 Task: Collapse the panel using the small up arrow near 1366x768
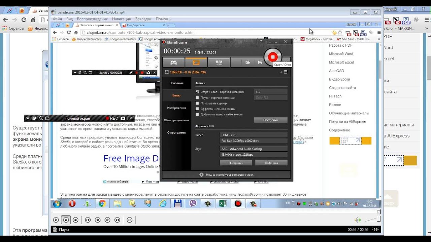tap(281, 72)
